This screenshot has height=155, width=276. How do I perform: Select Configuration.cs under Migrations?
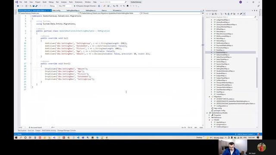222,106
